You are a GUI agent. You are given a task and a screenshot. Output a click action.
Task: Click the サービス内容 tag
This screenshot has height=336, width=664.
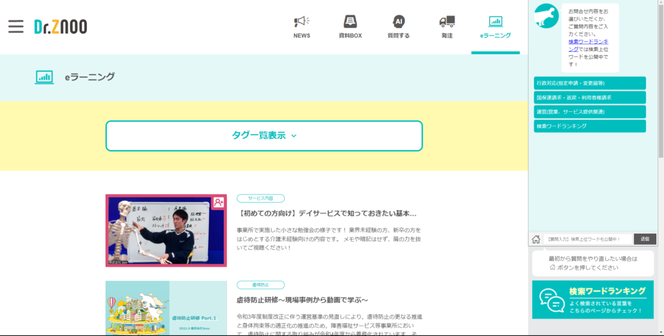261,198
